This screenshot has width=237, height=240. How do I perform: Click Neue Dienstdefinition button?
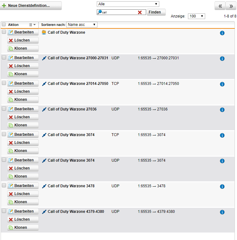point(31,6)
